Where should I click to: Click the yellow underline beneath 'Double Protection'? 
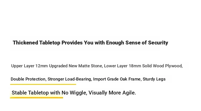(43, 84)
